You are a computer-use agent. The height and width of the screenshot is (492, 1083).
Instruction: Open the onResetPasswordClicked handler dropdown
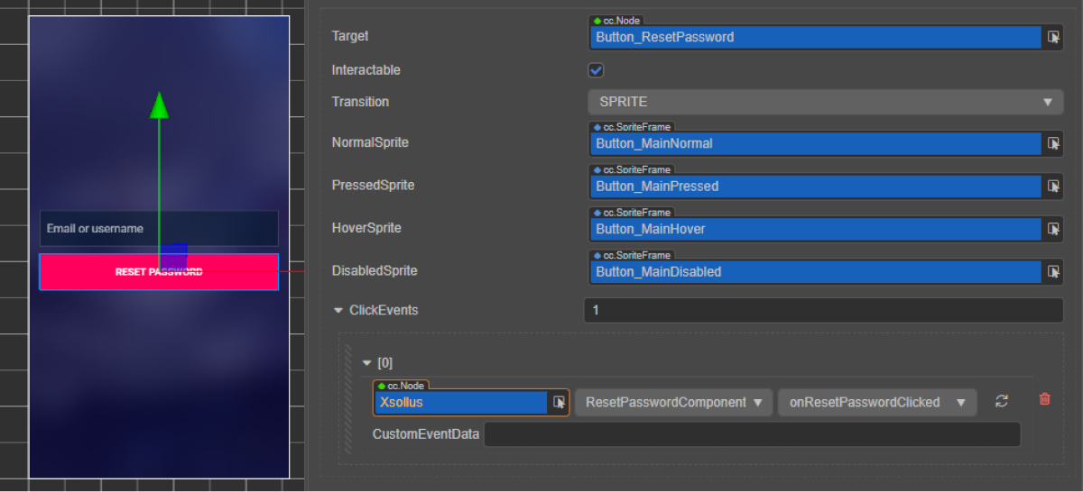pos(876,403)
